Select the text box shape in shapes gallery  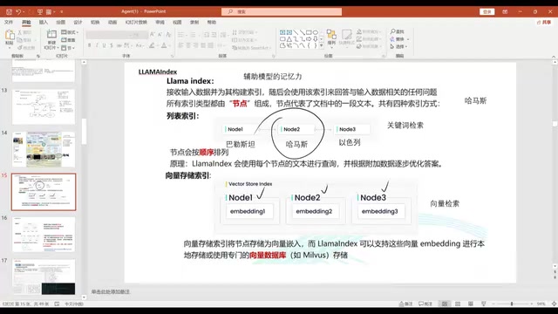[x=282, y=32]
